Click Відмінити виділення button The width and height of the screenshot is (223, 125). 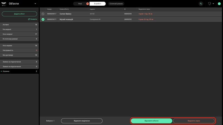pyautogui.click(x=82, y=121)
